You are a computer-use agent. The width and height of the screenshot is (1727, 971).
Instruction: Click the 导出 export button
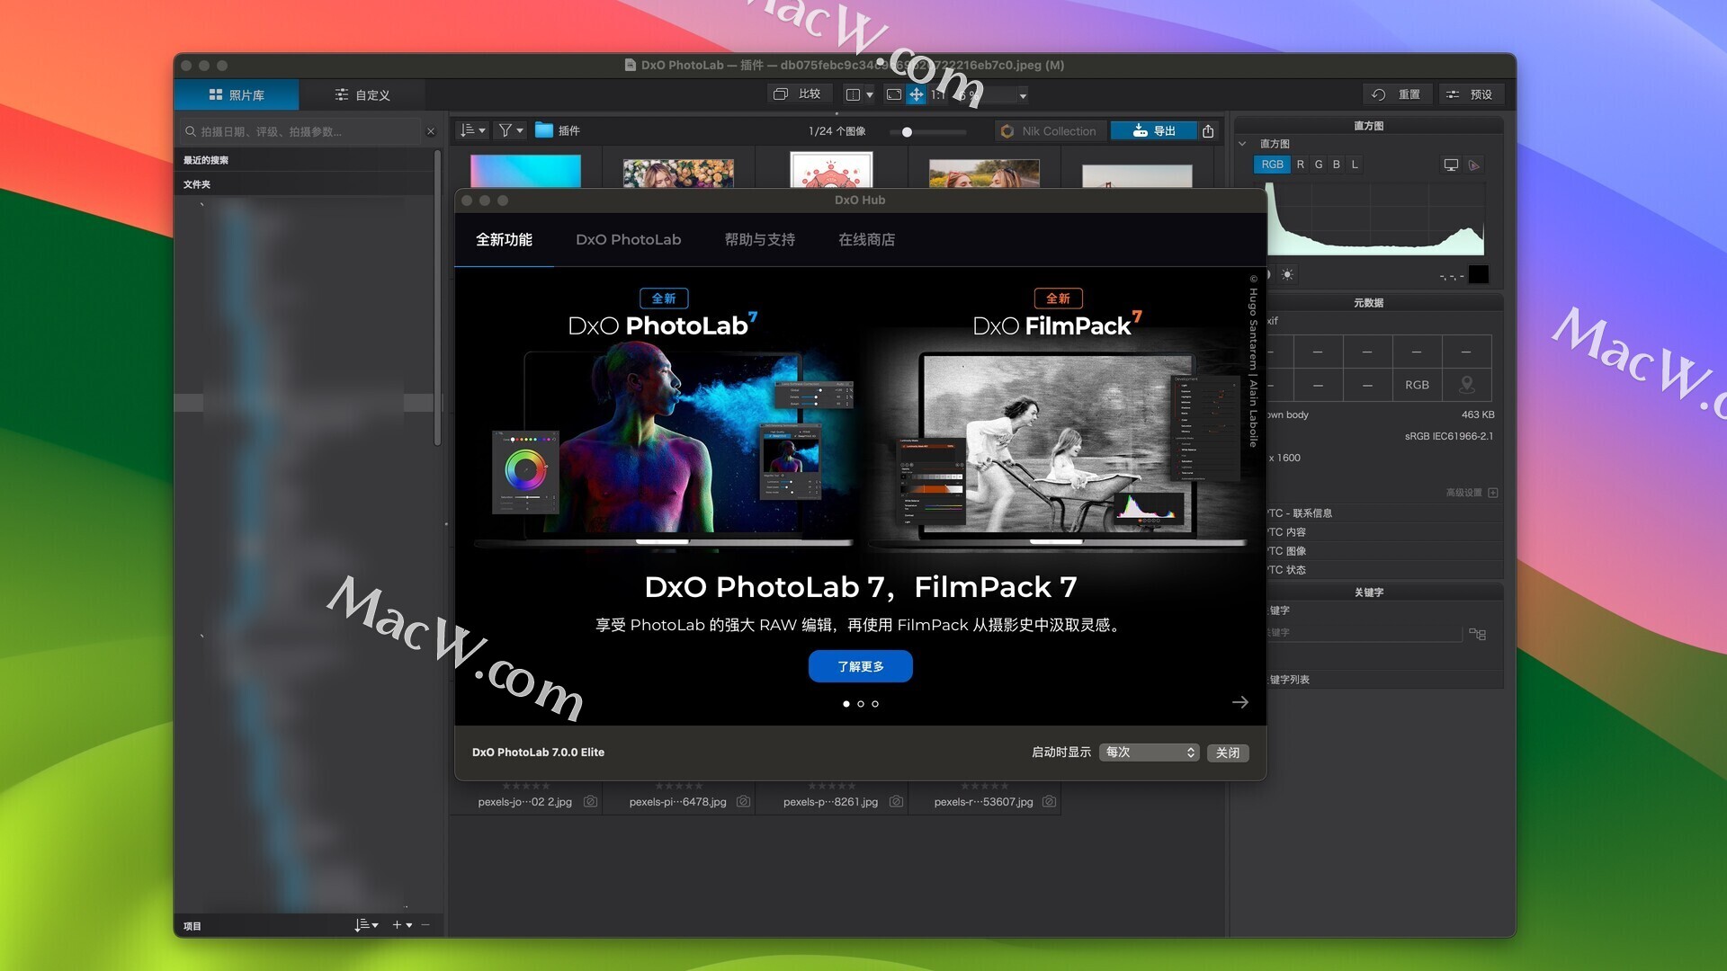tap(1154, 131)
